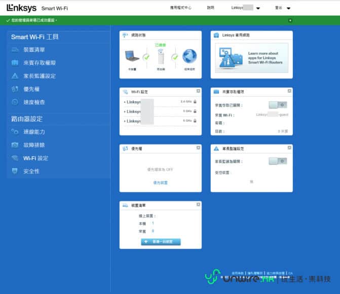
Task: Click the 安全性 security shield icon
Action: 15,171
